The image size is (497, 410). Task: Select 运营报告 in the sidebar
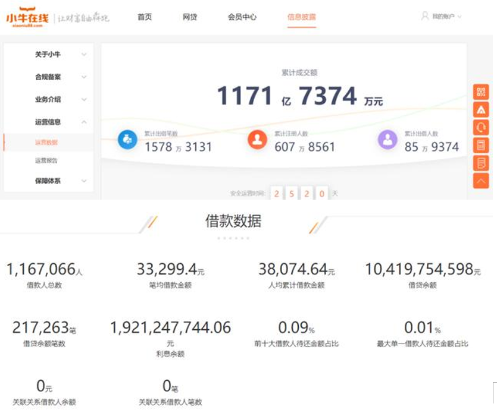(x=46, y=161)
